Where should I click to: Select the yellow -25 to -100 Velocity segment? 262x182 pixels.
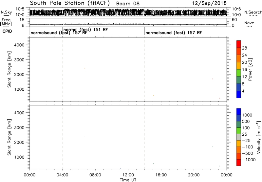coord(239,144)
